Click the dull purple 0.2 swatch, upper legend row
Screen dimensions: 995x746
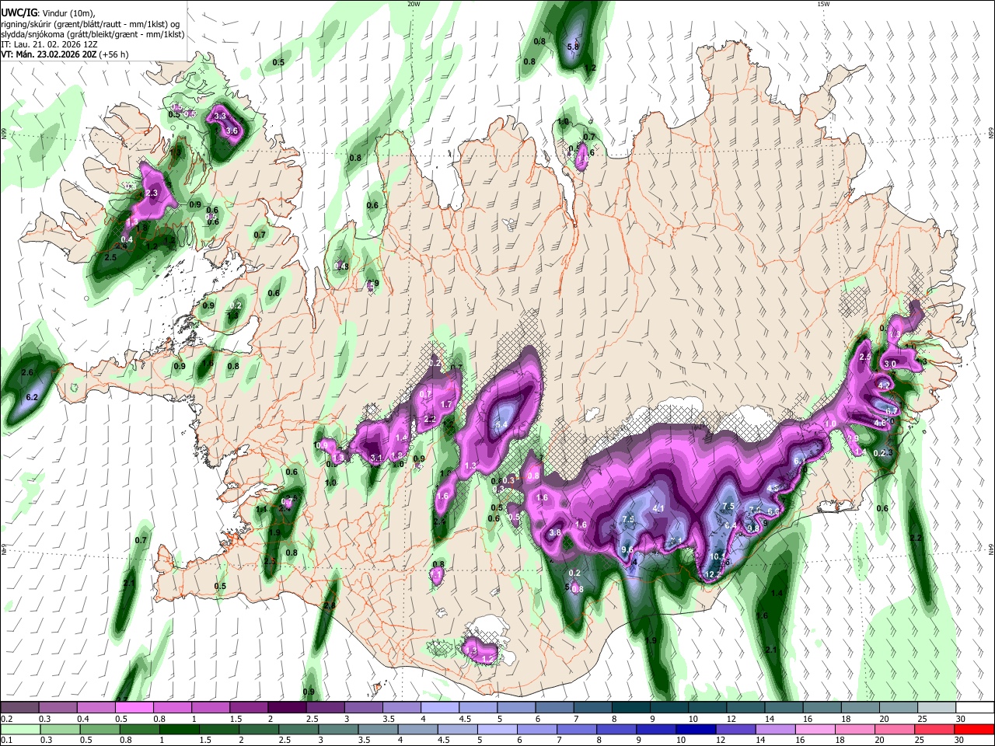(19, 707)
